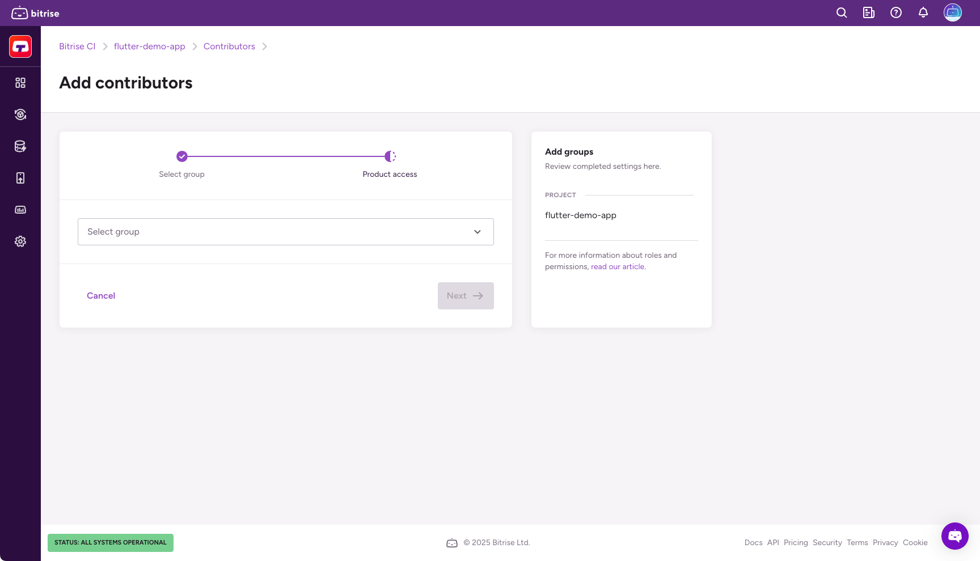The width and height of the screenshot is (980, 561).
Task: Navigate to Bitrise CI breadcrumb
Action: click(x=77, y=46)
